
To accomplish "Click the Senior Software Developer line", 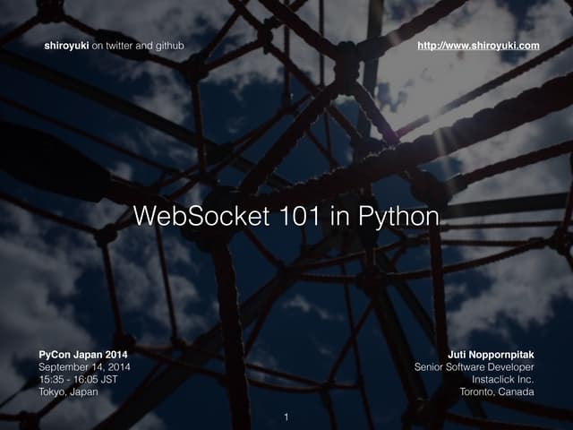I will click(x=475, y=366).
